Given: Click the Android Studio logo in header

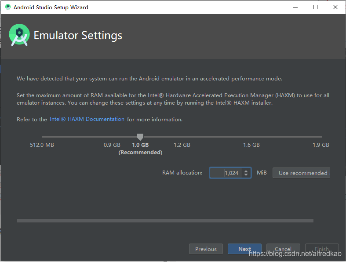Looking at the screenshot, I should (19, 35).
